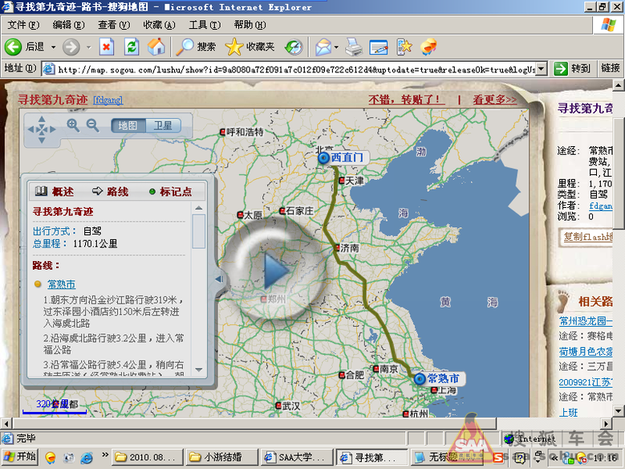Click the IE Back arrow button
This screenshot has height=469, width=625.
pyautogui.click(x=13, y=47)
